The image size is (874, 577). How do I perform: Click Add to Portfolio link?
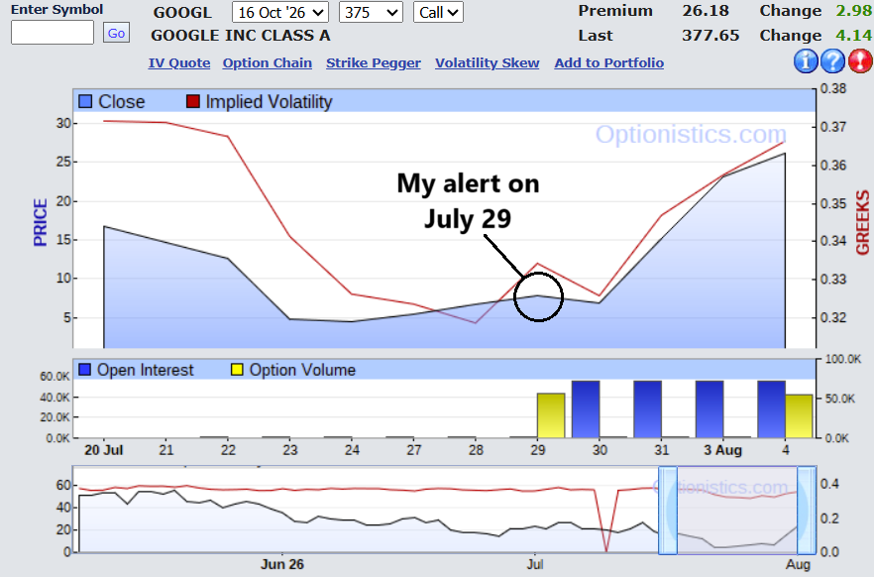point(608,63)
